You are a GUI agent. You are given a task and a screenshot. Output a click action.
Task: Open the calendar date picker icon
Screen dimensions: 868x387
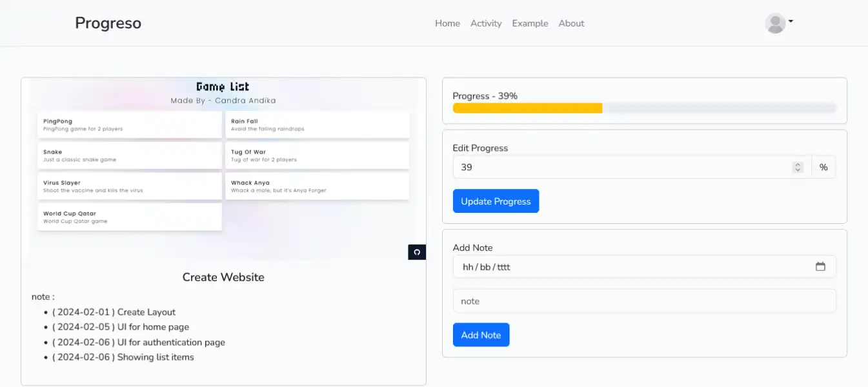[820, 266]
